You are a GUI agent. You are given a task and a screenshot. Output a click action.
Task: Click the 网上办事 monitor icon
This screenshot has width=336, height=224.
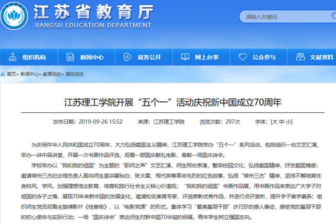tap(185, 57)
